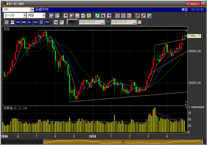Click the red ALL button
Screen dimensions: 207x145
tap(129, 15)
